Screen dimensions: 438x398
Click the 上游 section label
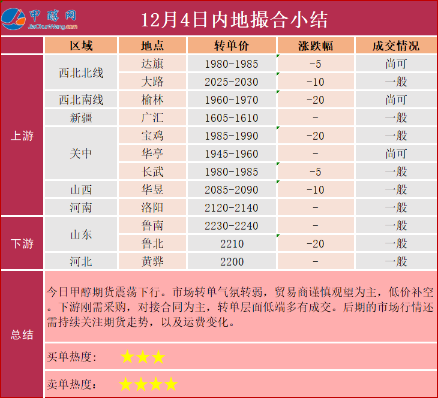[22, 135]
